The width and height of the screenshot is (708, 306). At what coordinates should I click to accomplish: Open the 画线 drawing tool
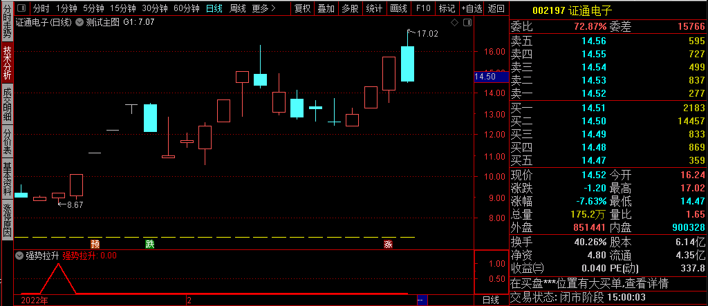[398, 8]
